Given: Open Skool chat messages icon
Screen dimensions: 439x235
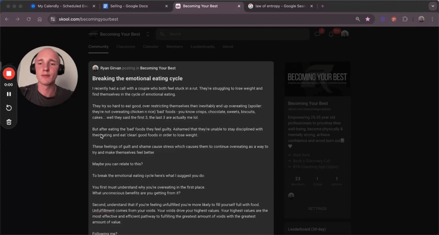Looking at the screenshot, I should [x=317, y=34].
